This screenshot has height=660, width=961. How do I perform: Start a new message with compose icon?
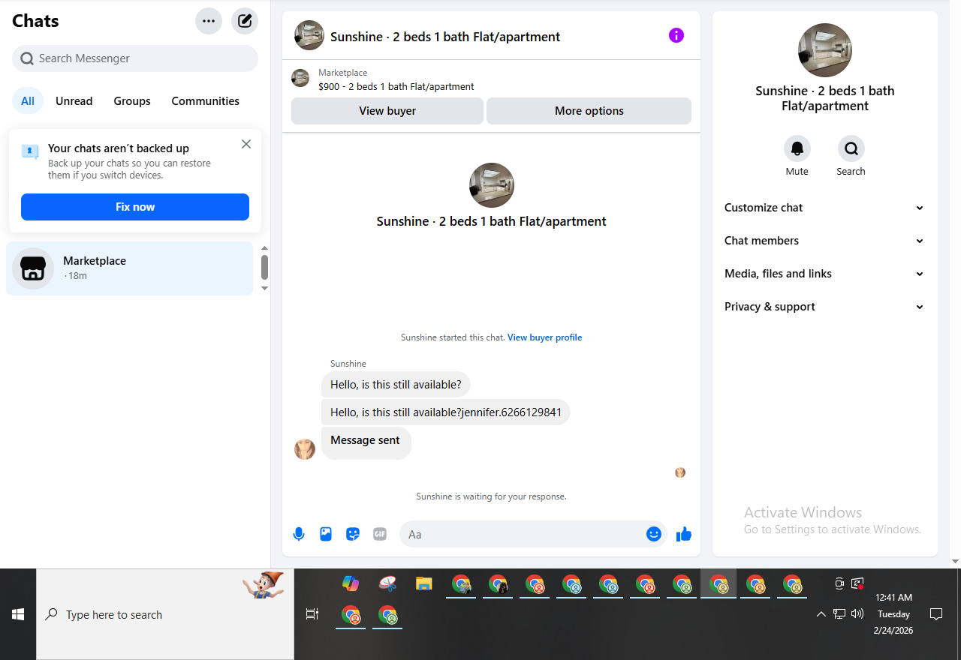coord(245,21)
